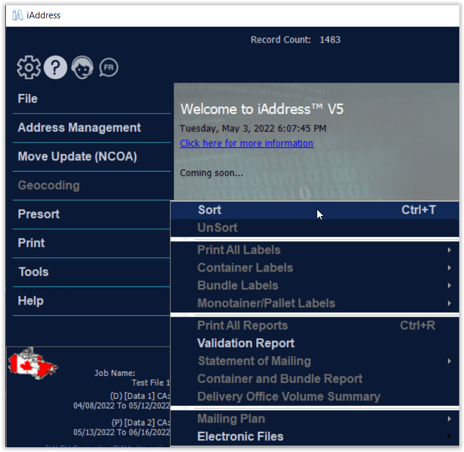Open the Address Management menu
This screenshot has width=464, height=452.
coord(79,128)
